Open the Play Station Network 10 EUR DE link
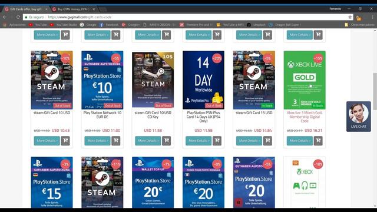377x212 pixels. coord(102,115)
